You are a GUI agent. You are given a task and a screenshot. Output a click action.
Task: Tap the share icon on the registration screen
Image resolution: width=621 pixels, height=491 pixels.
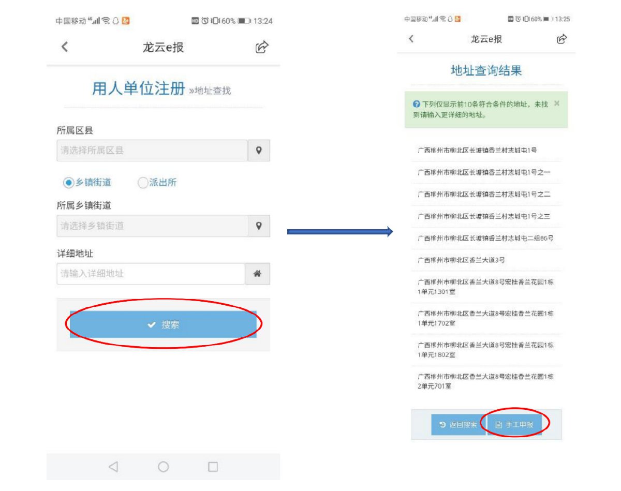(262, 47)
